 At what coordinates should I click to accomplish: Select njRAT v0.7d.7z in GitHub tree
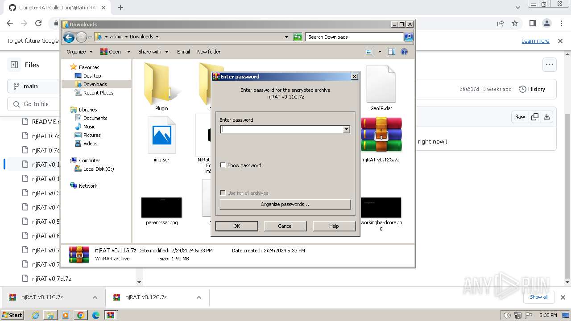coord(52,279)
